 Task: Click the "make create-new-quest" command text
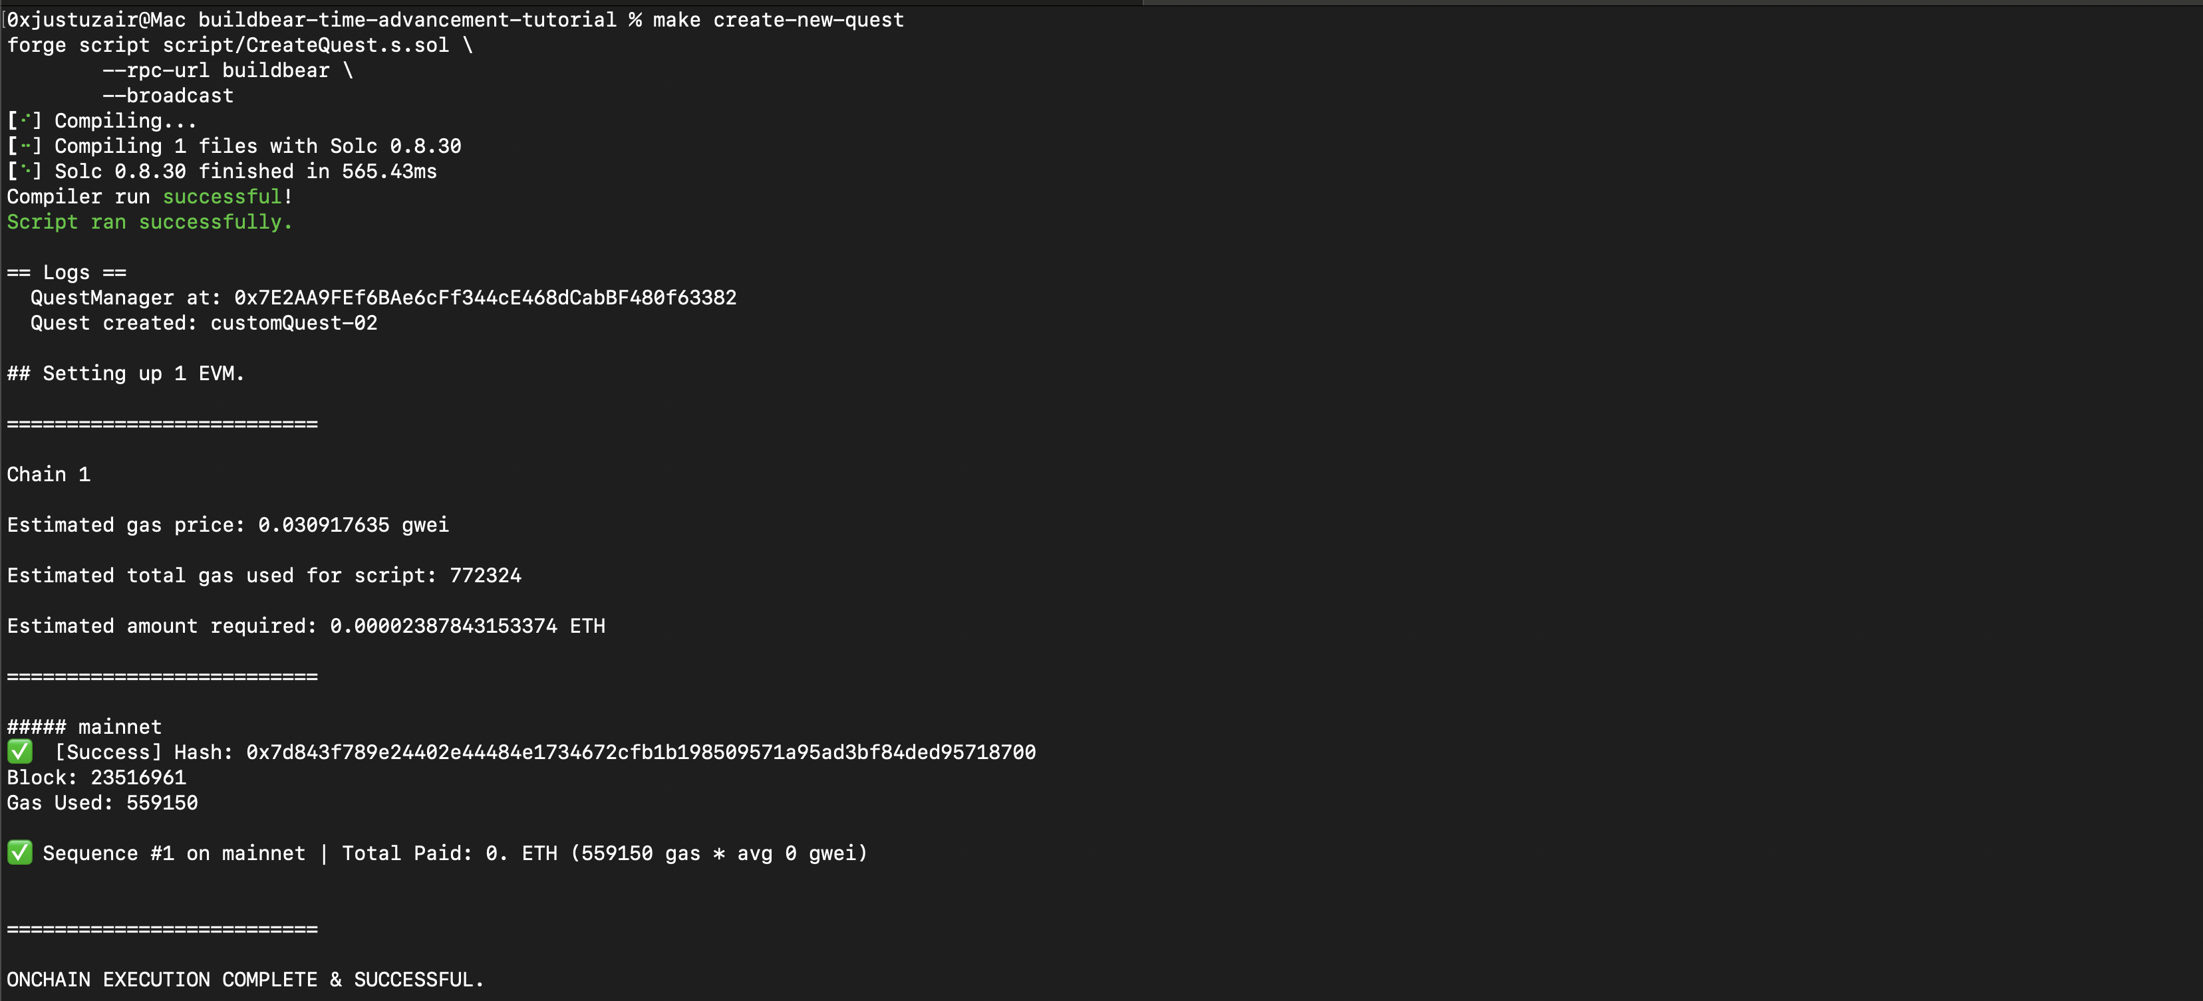(x=778, y=20)
